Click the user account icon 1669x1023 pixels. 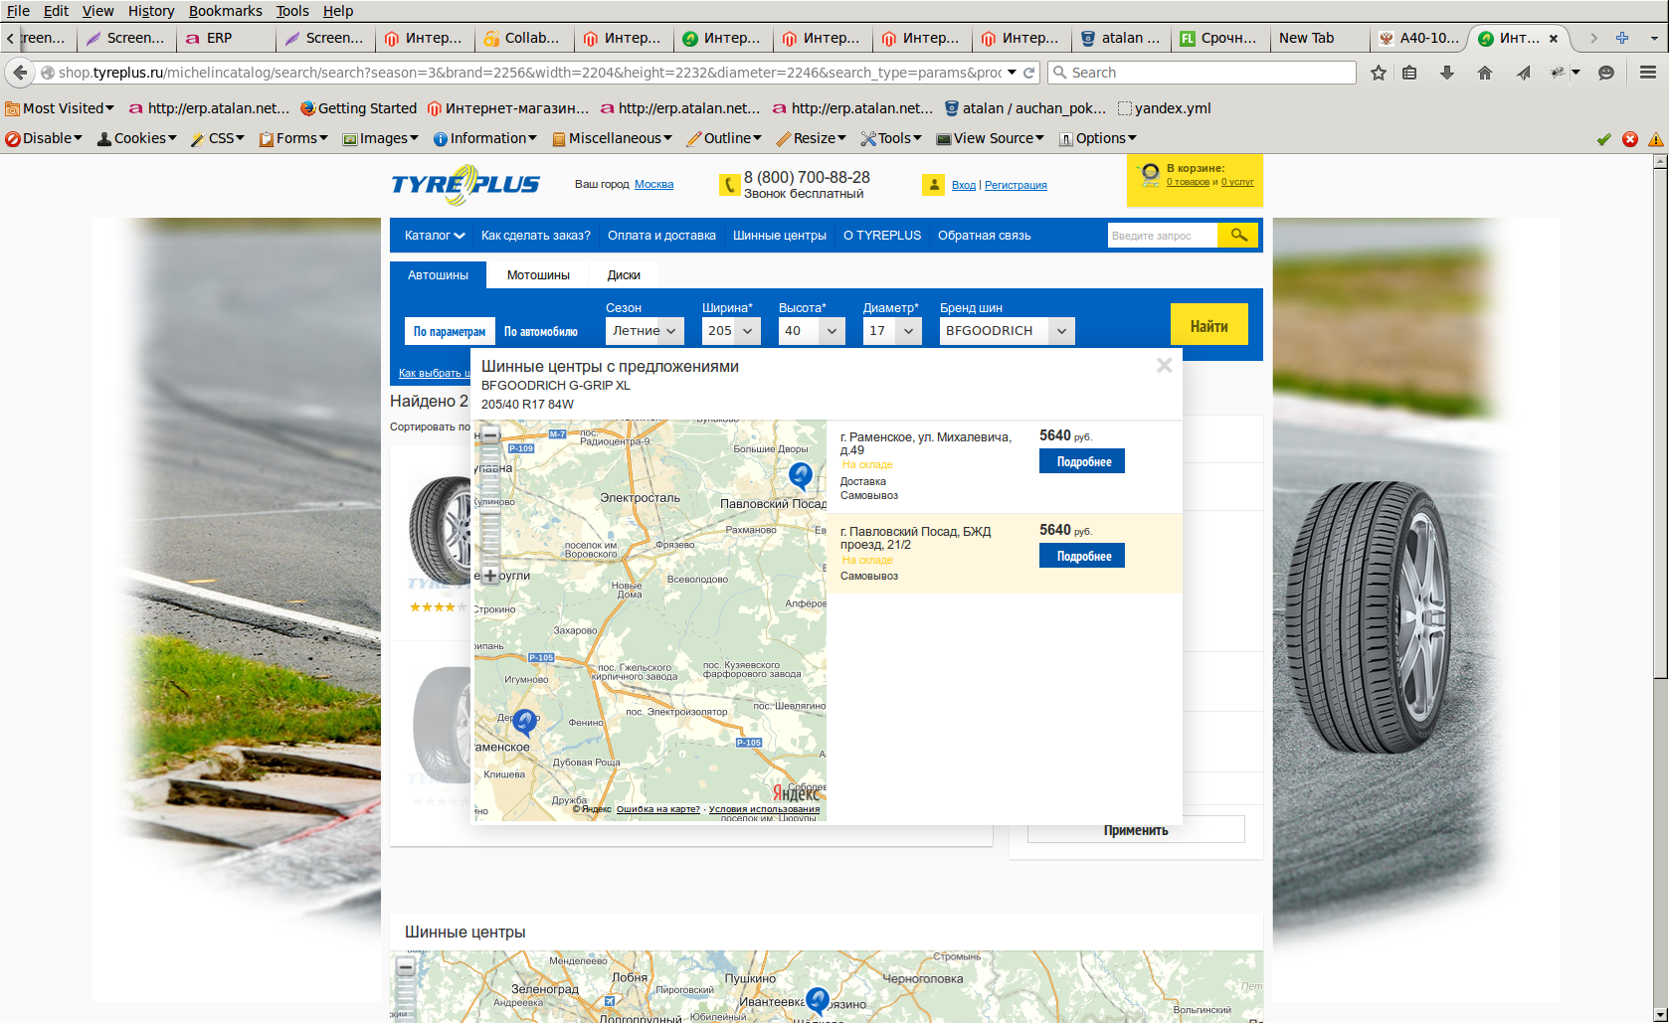coord(933,185)
